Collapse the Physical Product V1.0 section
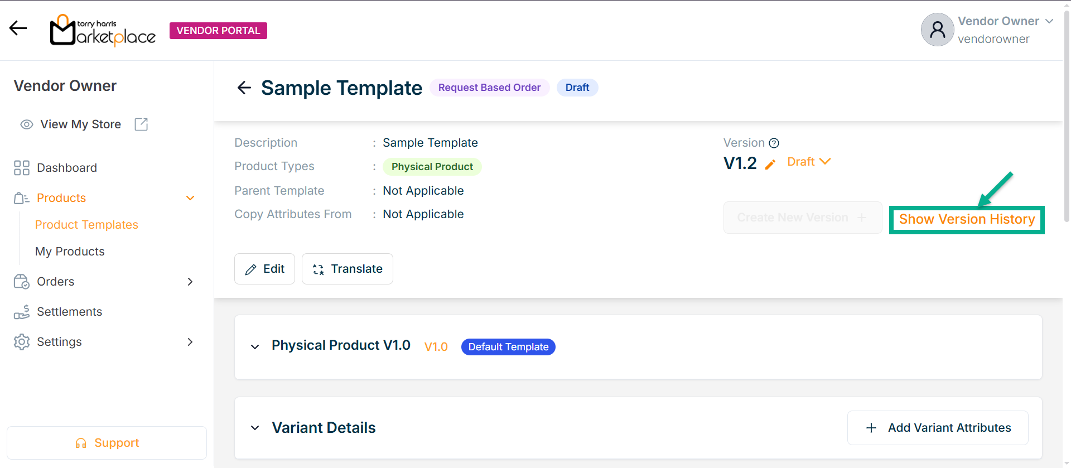Screen dimensions: 1071x468 coord(255,347)
